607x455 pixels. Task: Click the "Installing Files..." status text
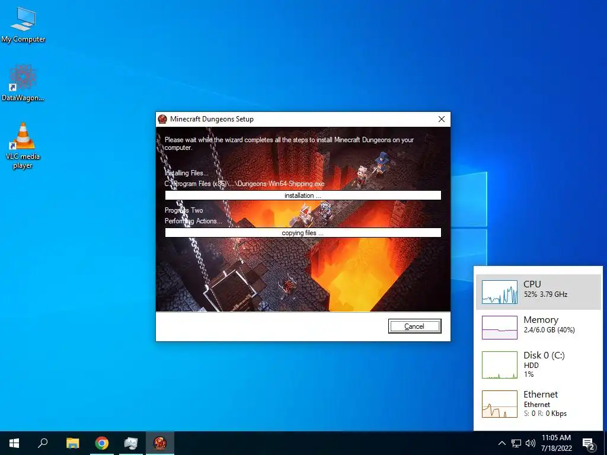coord(187,173)
